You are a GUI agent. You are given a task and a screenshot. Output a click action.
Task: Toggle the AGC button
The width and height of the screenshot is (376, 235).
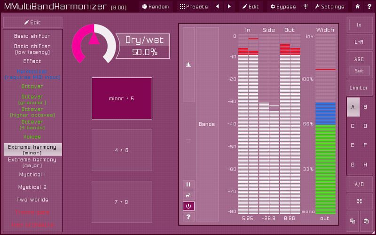coord(359,59)
